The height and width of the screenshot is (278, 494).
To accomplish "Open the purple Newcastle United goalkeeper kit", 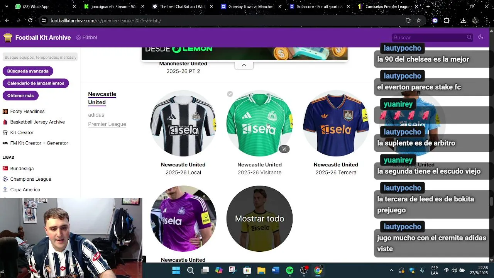I will [x=183, y=219].
